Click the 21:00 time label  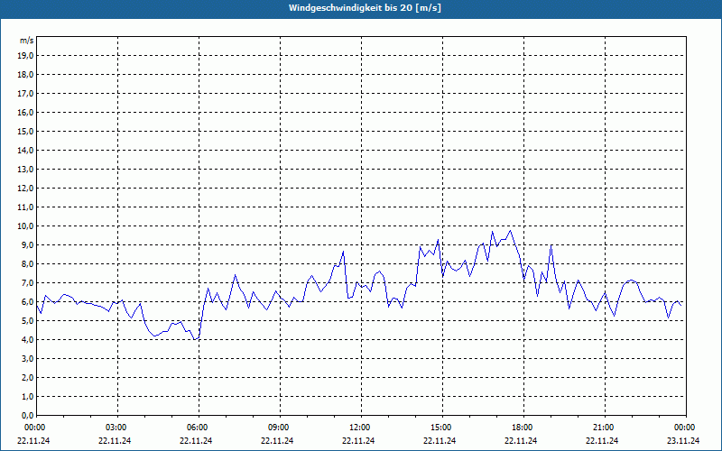(x=603, y=428)
